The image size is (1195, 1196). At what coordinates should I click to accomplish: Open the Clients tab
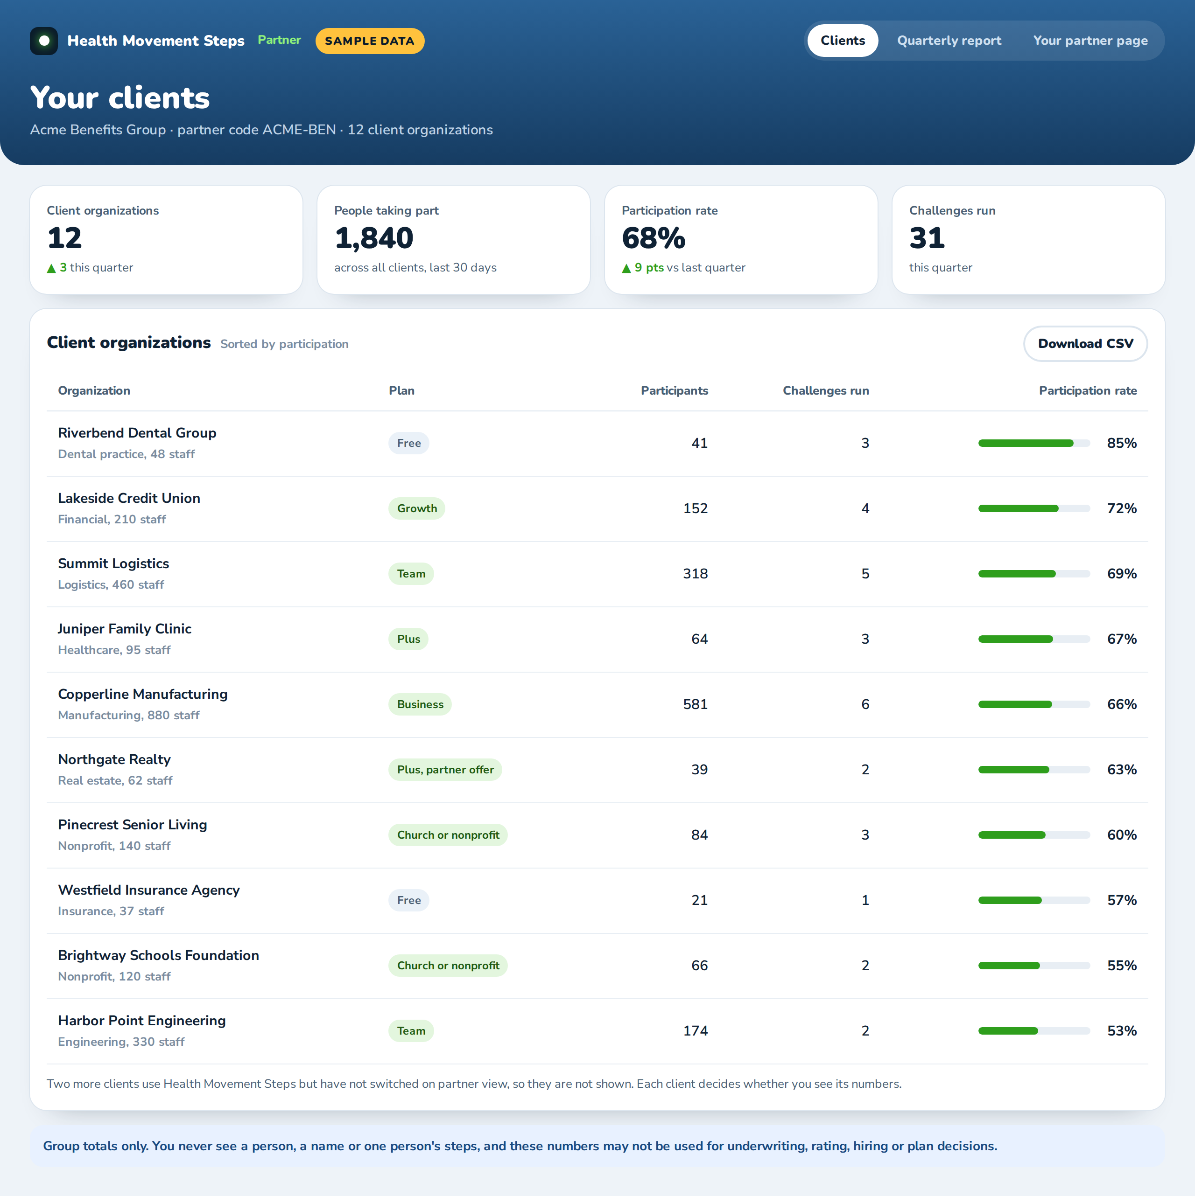click(843, 41)
